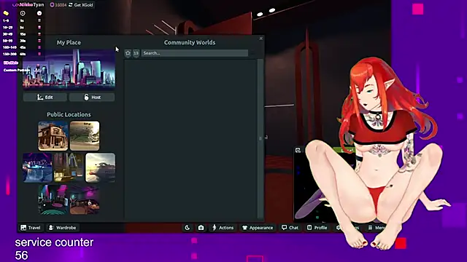Click the Edit button under My Place

tap(45, 97)
